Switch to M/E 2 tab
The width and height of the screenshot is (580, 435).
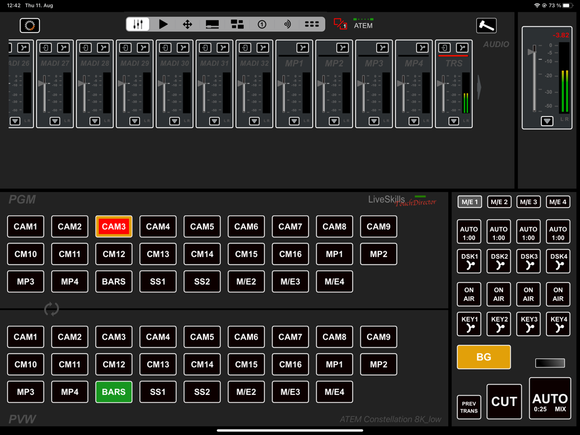[x=499, y=202]
